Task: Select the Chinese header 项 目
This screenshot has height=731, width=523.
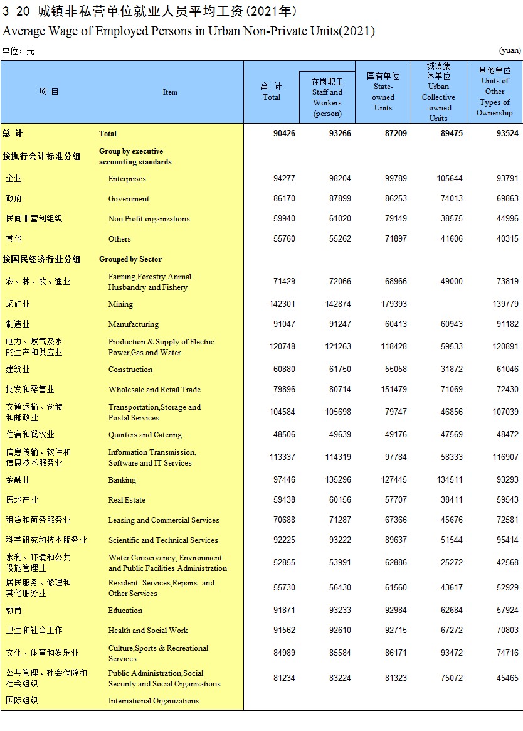Action: coord(49,92)
